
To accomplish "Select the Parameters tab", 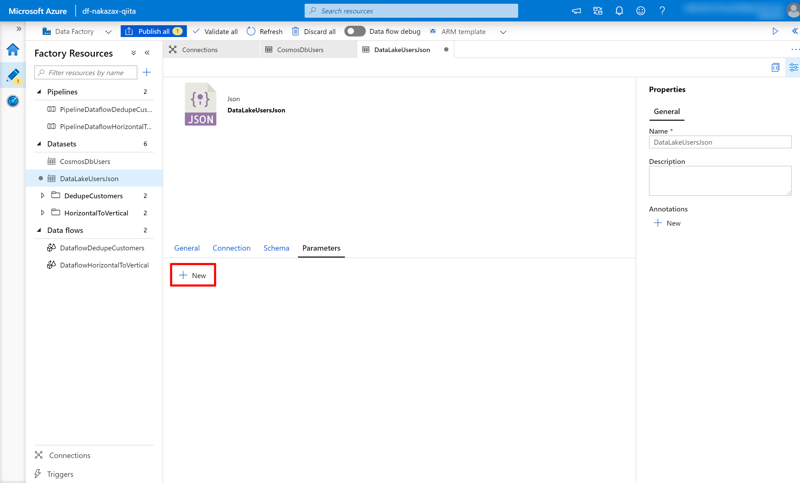I will (x=321, y=248).
